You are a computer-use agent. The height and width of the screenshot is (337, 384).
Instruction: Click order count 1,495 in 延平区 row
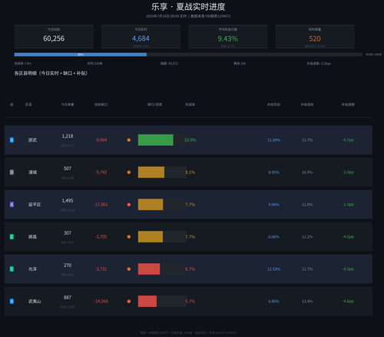(x=68, y=201)
